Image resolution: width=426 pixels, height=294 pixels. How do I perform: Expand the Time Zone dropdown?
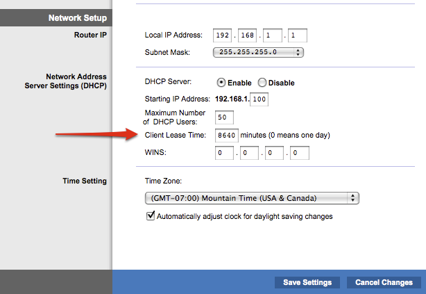point(251,198)
